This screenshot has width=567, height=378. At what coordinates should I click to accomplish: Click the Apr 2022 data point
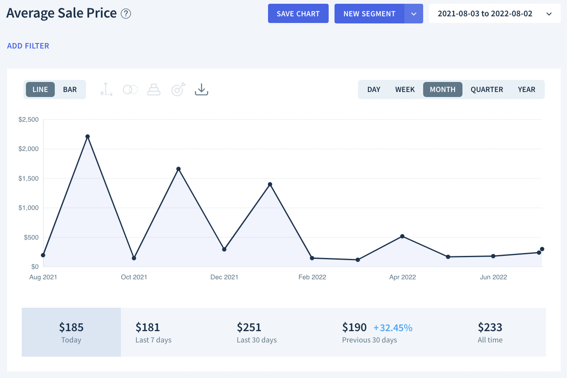(402, 236)
